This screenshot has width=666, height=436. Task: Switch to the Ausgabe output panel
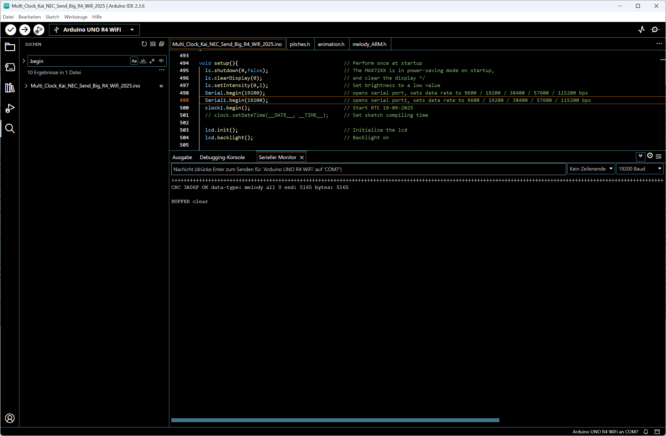tap(182, 157)
